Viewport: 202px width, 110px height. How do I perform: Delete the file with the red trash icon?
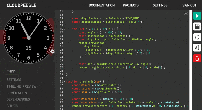(197, 58)
